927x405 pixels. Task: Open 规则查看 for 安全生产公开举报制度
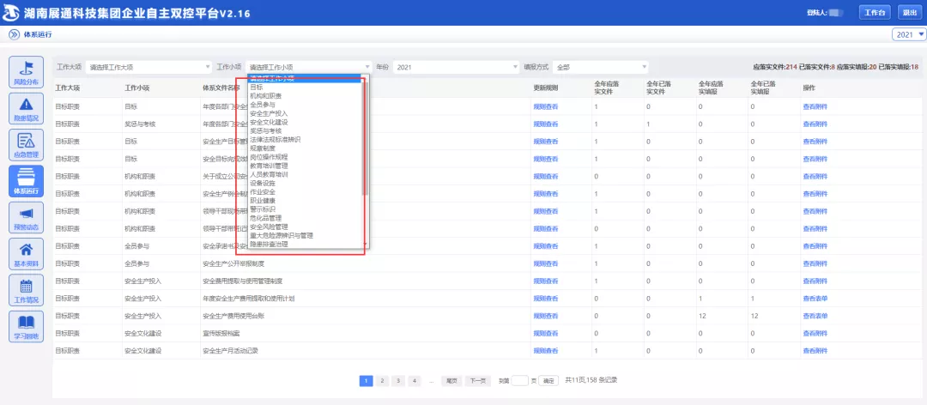546,263
